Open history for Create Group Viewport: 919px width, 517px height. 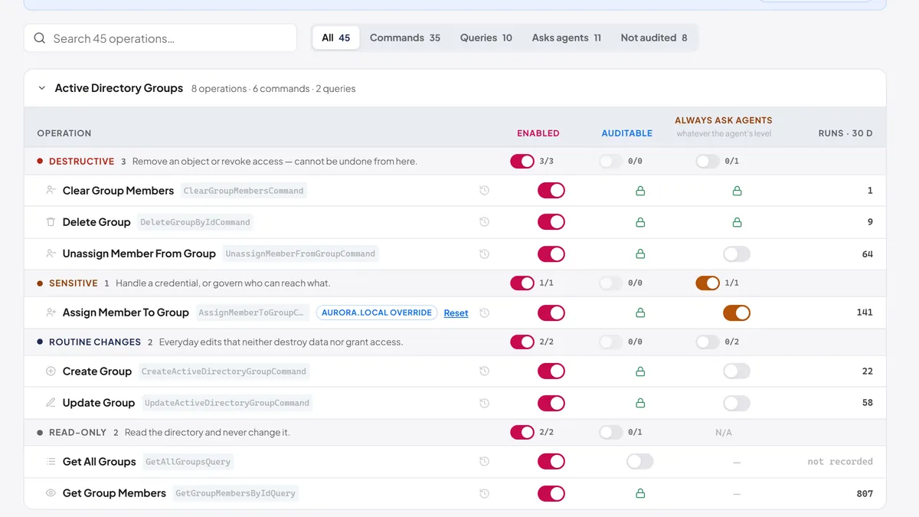pos(484,371)
